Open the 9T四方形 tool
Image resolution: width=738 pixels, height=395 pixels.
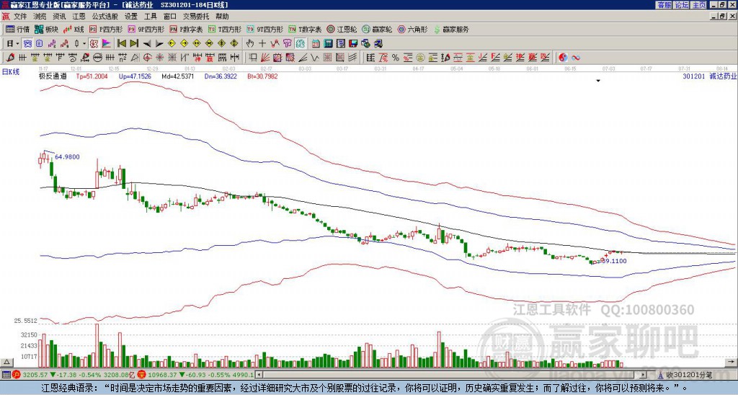(x=265, y=29)
